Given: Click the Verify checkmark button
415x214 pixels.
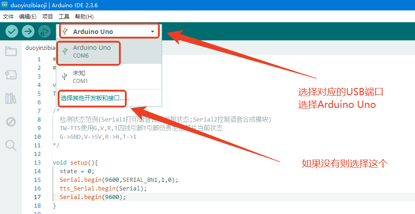Looking at the screenshot, I should tap(12, 31).
